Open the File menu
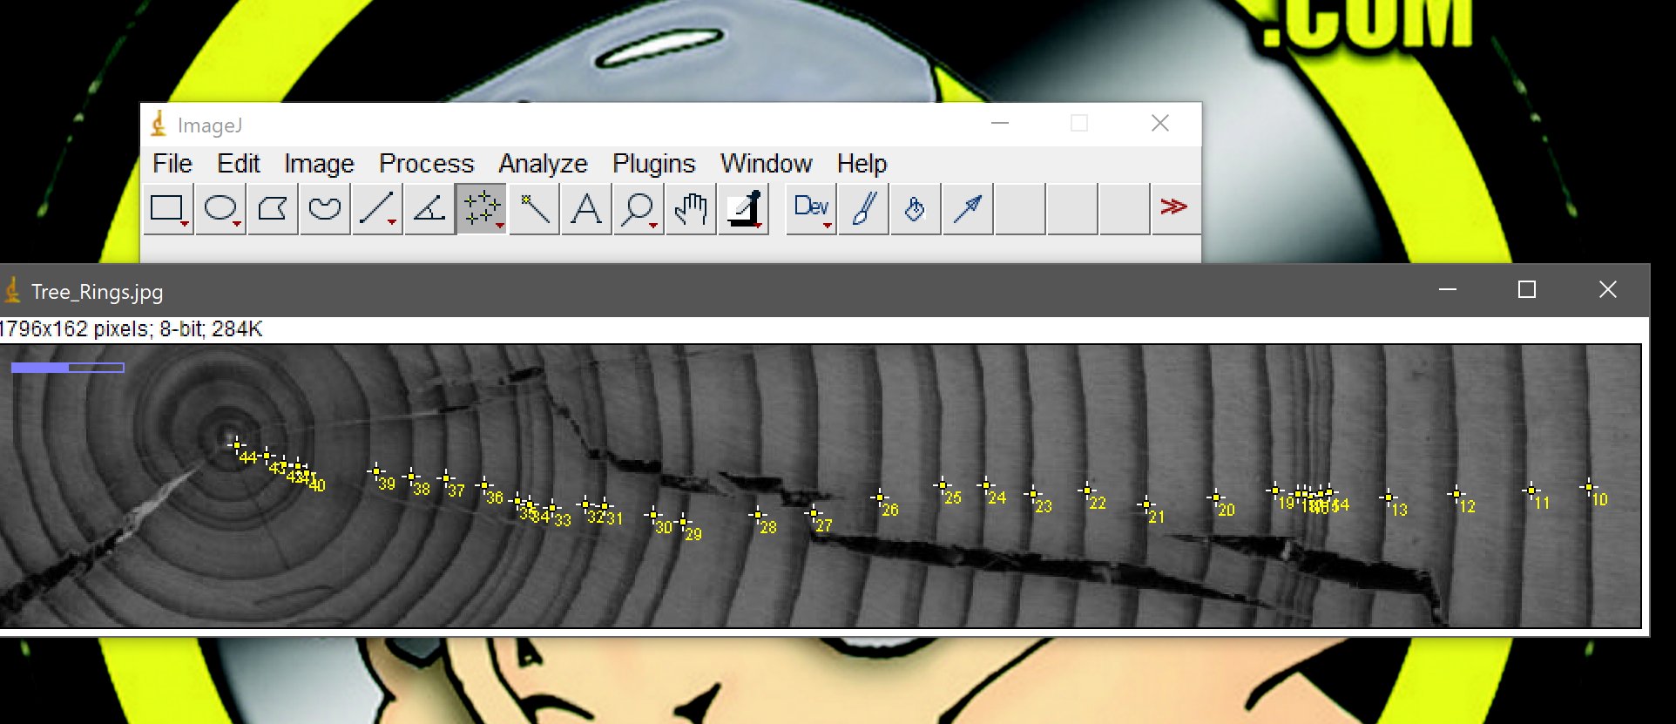This screenshot has height=724, width=1676. [x=172, y=164]
